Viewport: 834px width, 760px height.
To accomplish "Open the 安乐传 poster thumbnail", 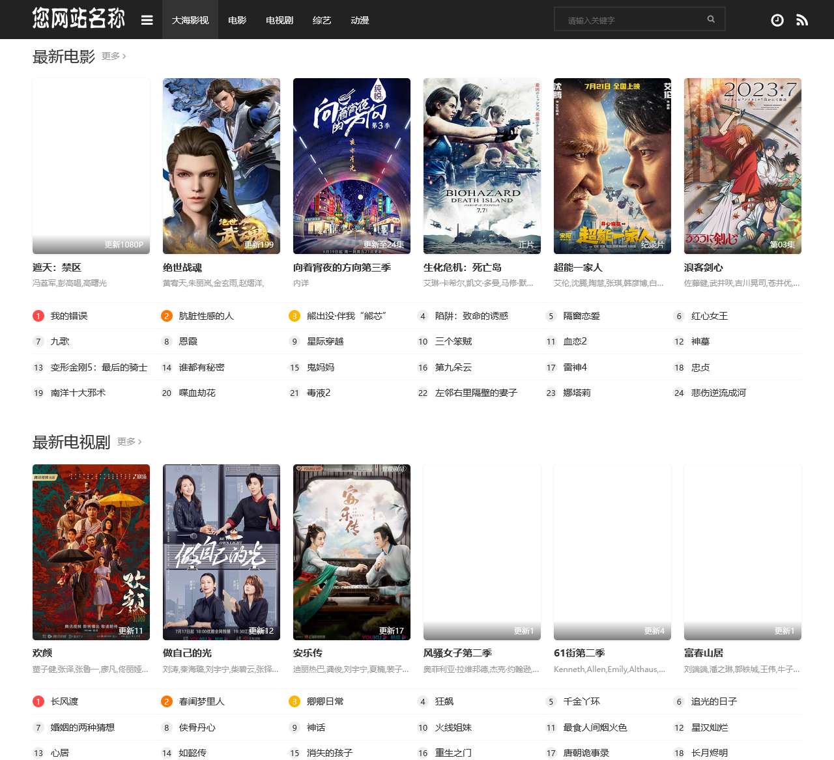I will tap(352, 552).
